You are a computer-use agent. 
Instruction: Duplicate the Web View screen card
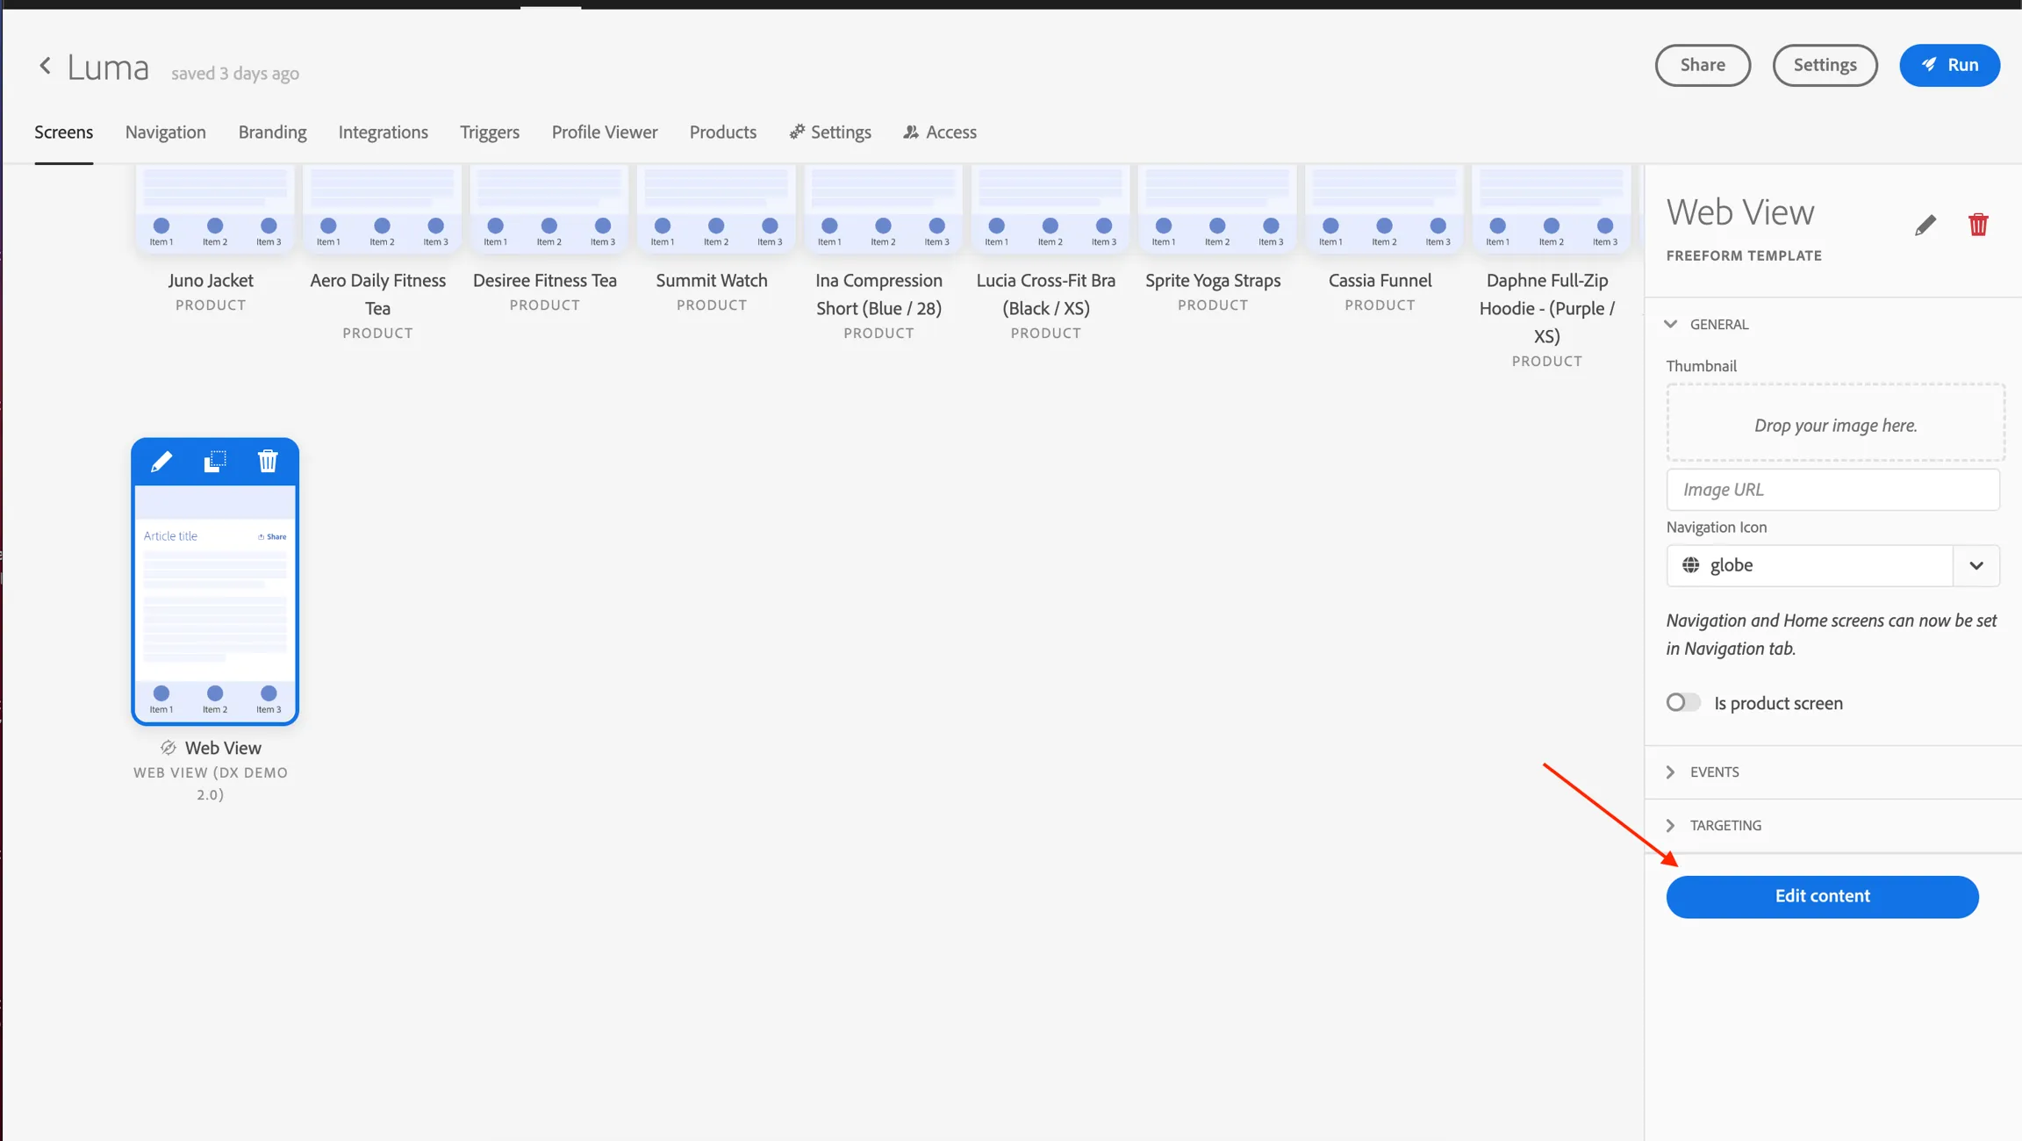(215, 462)
